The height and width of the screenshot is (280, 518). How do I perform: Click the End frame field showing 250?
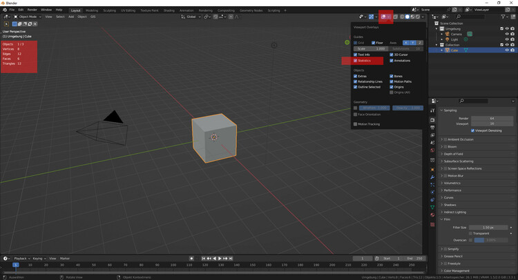(x=414, y=259)
